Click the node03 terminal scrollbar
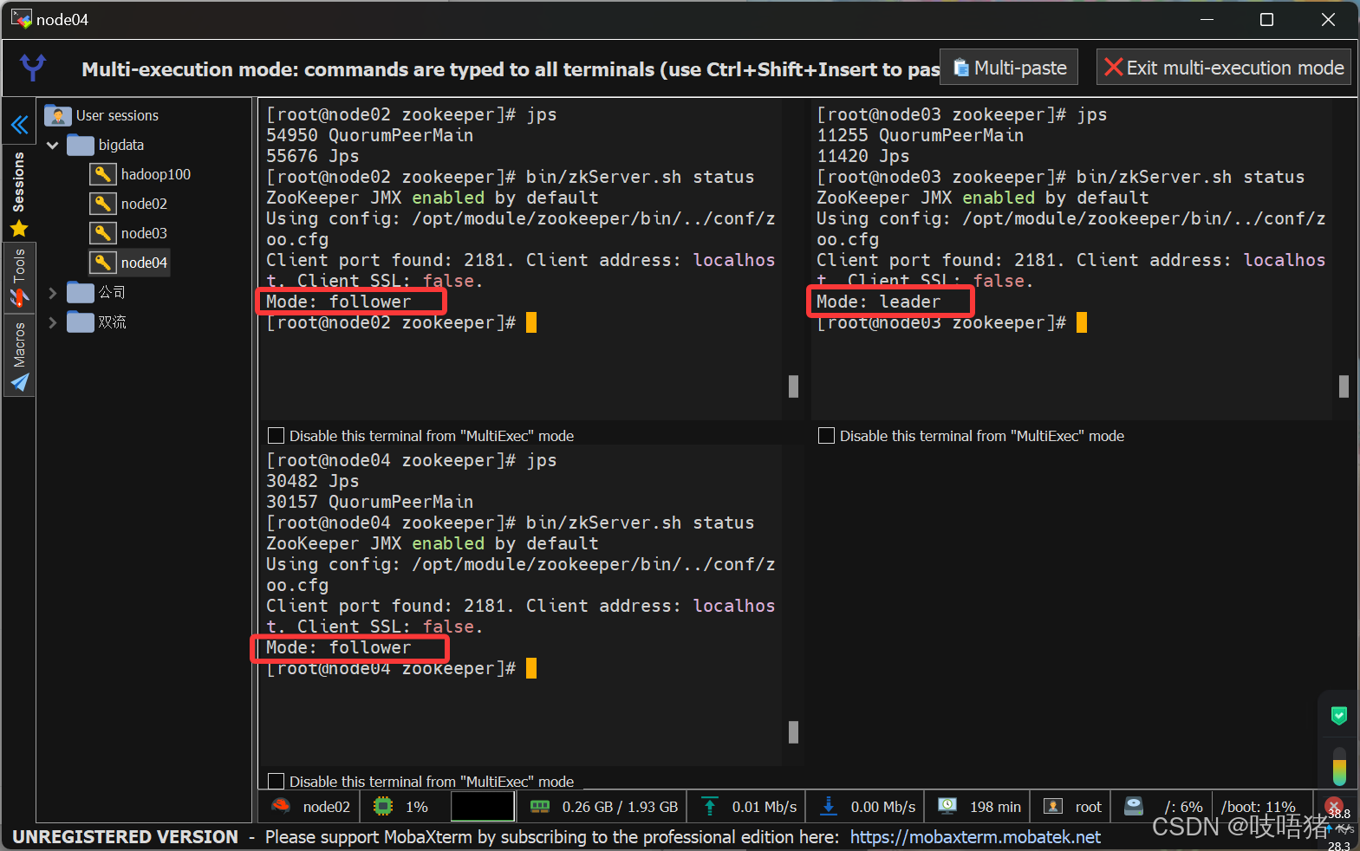This screenshot has height=851, width=1360. 1344,387
